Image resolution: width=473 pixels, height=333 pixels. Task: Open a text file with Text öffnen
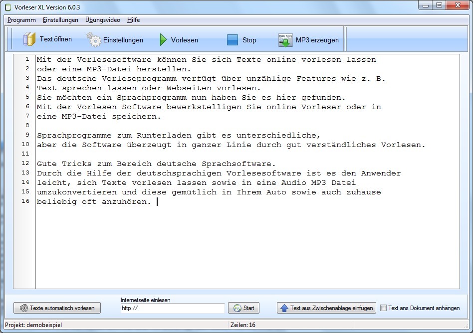47,39
